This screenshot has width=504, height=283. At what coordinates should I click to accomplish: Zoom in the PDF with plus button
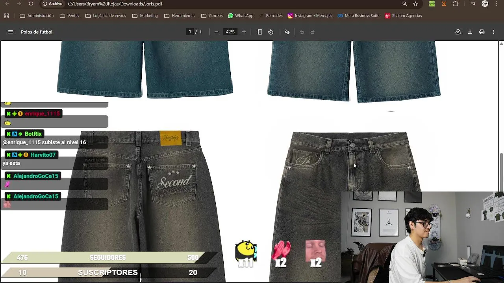(x=244, y=32)
